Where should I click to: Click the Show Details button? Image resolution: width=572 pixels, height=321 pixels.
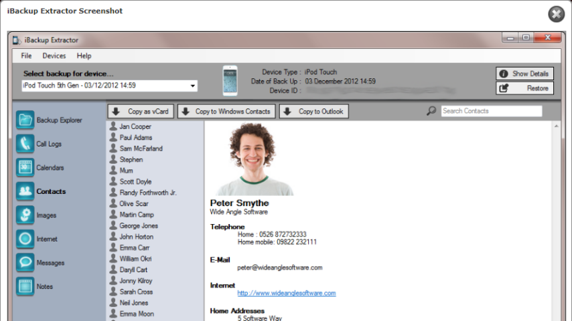click(x=524, y=74)
